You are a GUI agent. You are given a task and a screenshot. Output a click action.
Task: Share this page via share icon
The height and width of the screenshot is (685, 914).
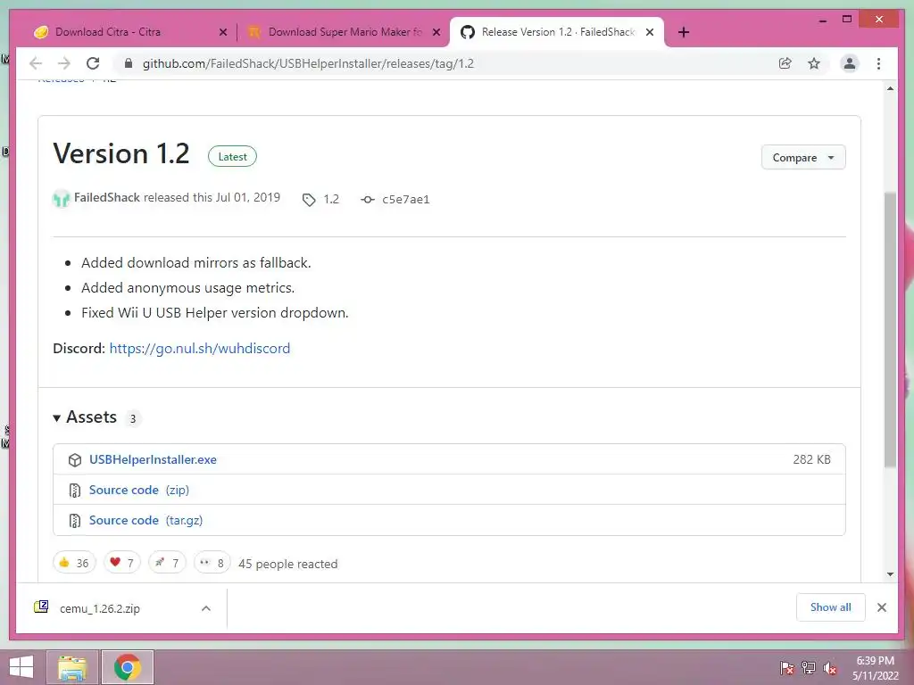click(x=785, y=63)
